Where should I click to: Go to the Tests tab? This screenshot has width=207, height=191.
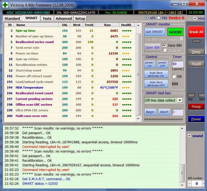(x=47, y=18)
